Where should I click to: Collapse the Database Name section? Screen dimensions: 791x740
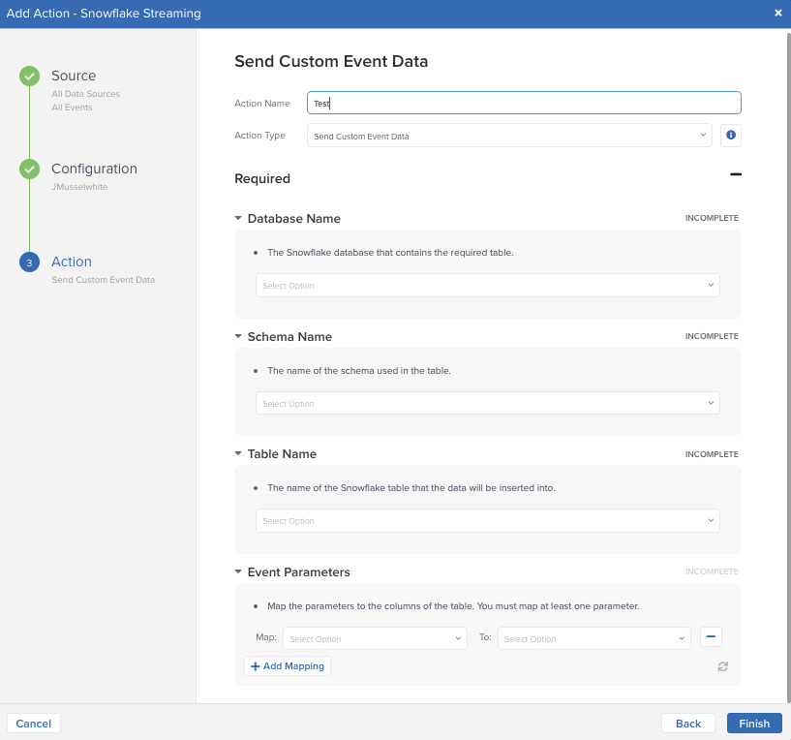pos(238,219)
